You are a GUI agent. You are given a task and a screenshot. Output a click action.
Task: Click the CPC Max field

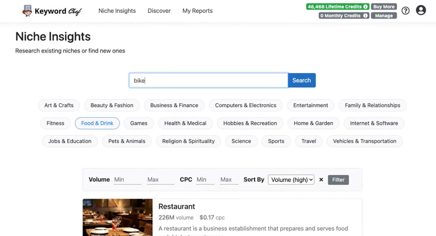click(x=229, y=180)
